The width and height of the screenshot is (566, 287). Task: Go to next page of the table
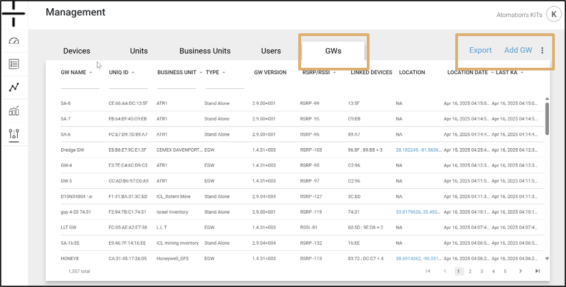coord(520,271)
